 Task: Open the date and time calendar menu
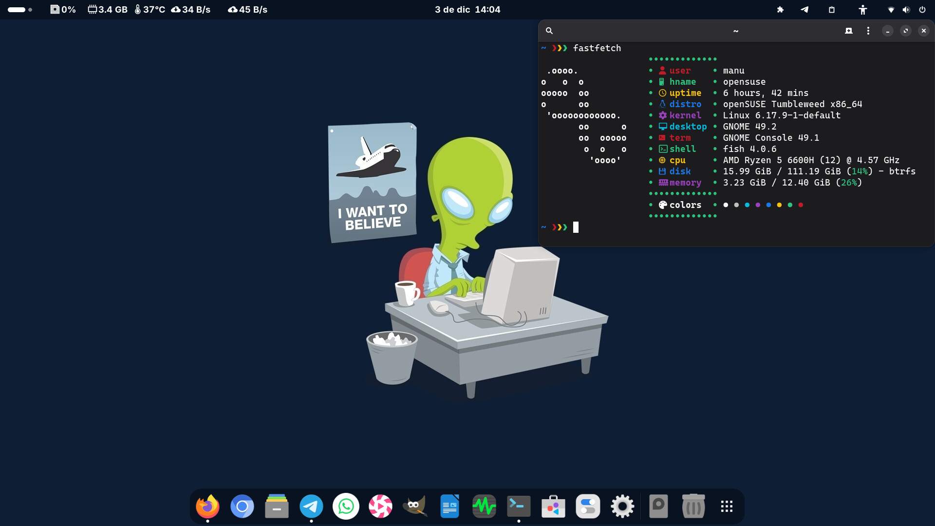click(467, 10)
